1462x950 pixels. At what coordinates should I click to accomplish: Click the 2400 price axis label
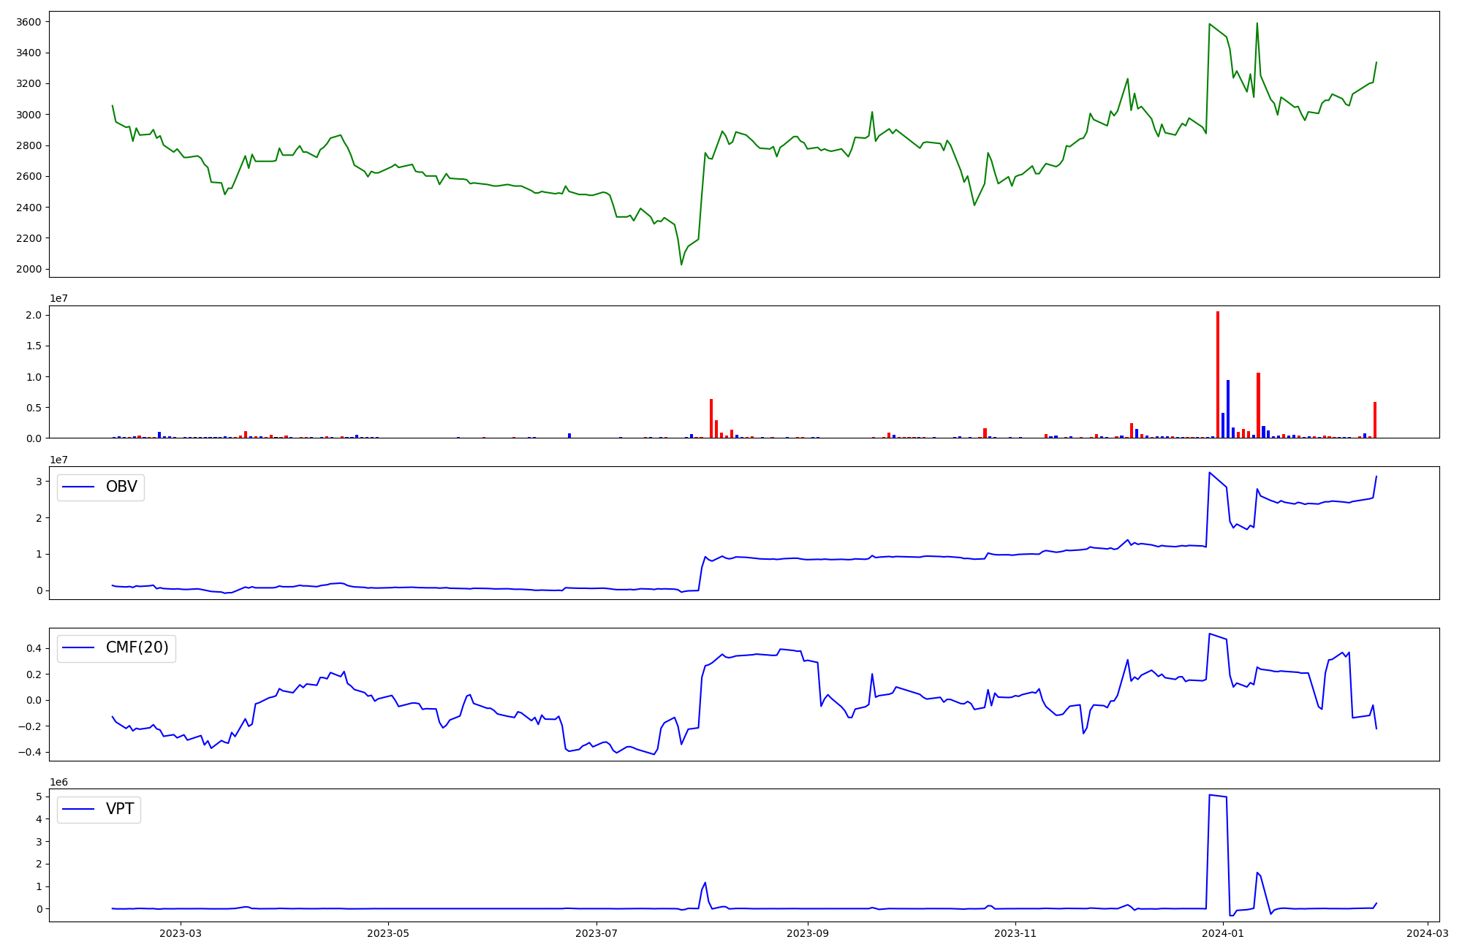(29, 208)
